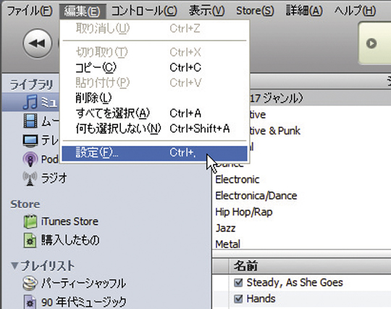
Task: Choose 何も選択しない(N) menu entry
Action: [x=154, y=128]
